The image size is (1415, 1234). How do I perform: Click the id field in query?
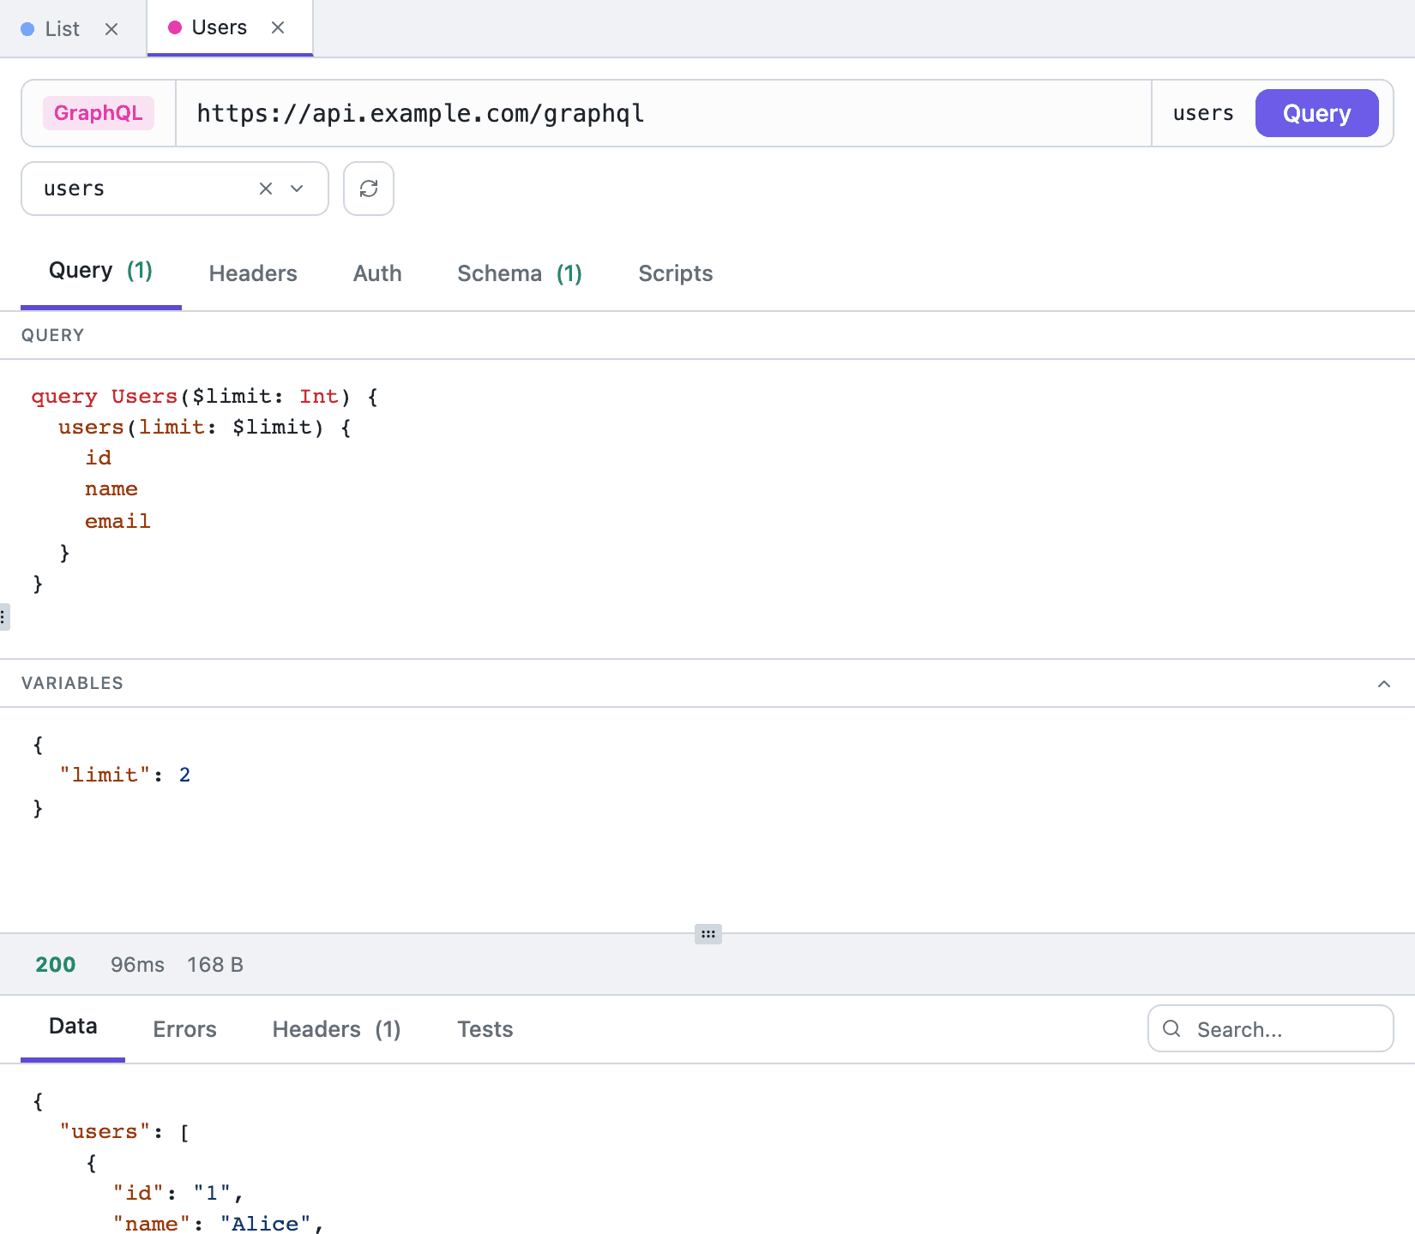point(98,458)
